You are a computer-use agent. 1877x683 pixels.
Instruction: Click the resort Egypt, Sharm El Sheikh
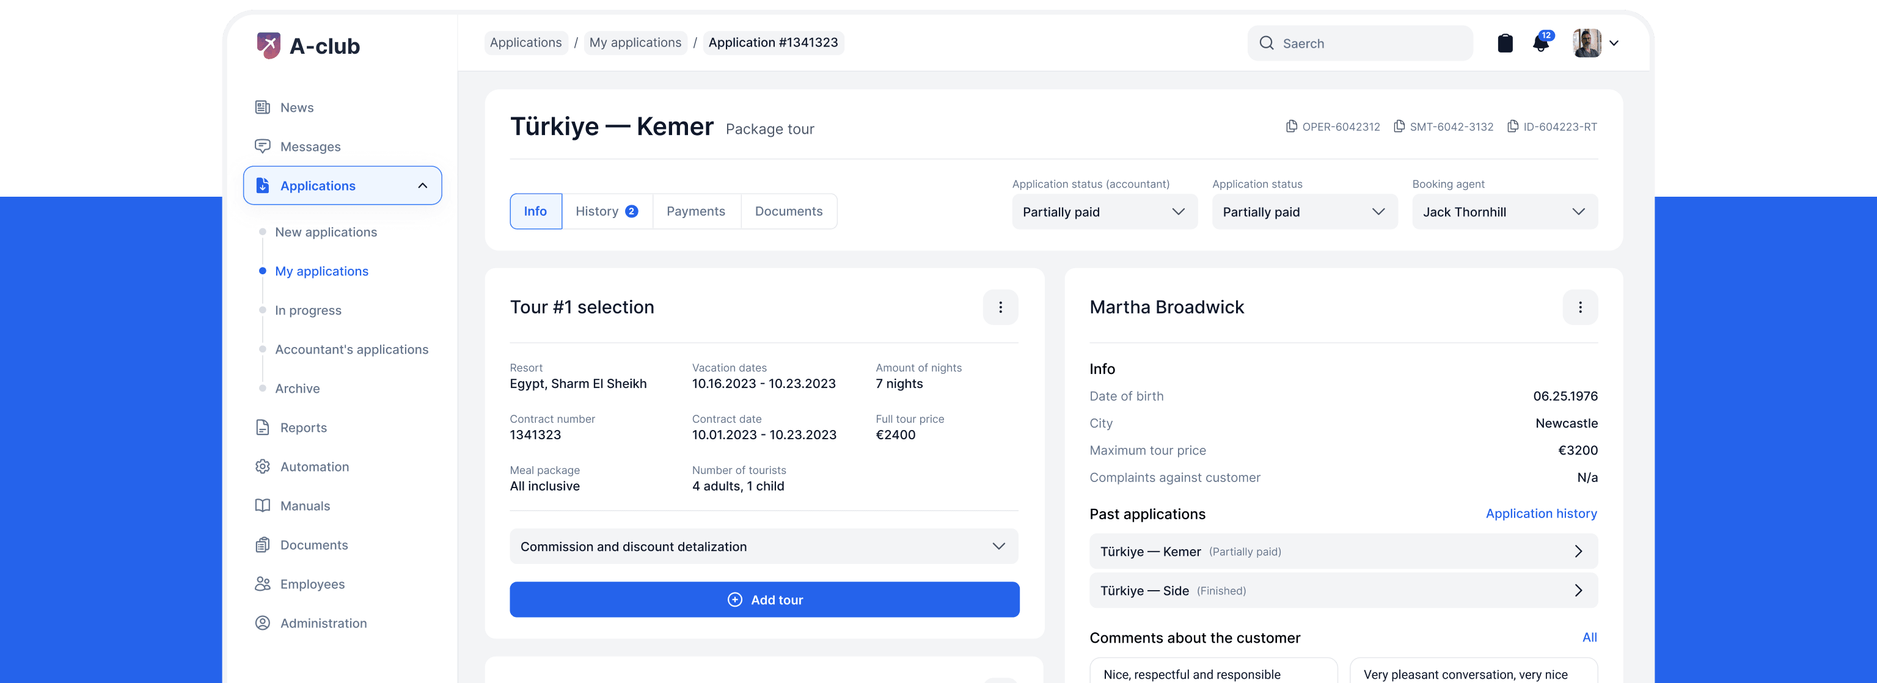click(x=578, y=384)
